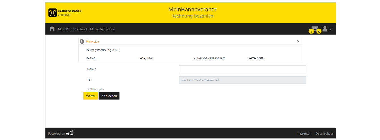Click the Hannoveraner Verband logo
The height and width of the screenshot is (140, 380).
tap(65, 13)
